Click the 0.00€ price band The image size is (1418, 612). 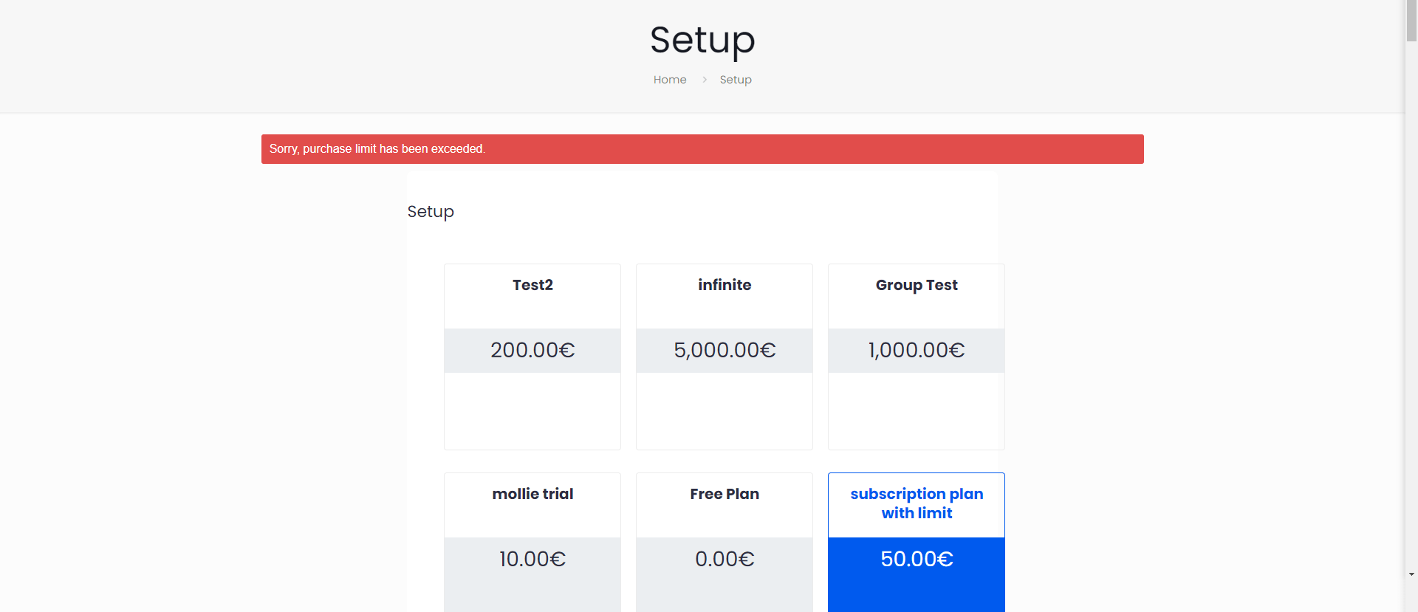click(x=724, y=559)
